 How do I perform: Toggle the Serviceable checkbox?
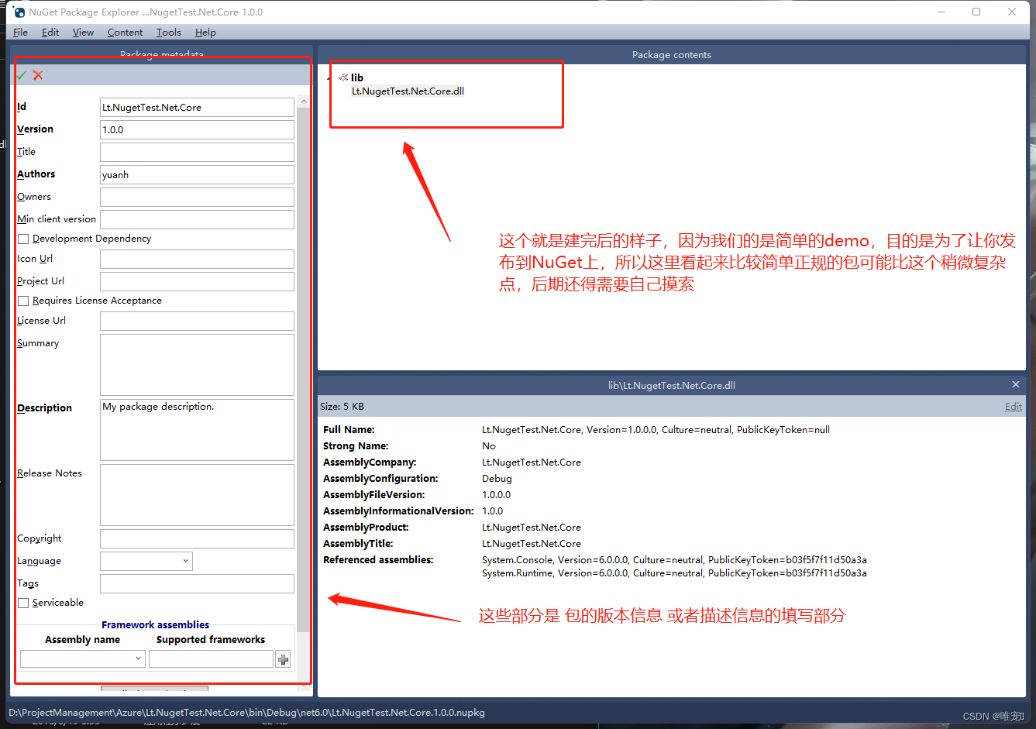[23, 603]
